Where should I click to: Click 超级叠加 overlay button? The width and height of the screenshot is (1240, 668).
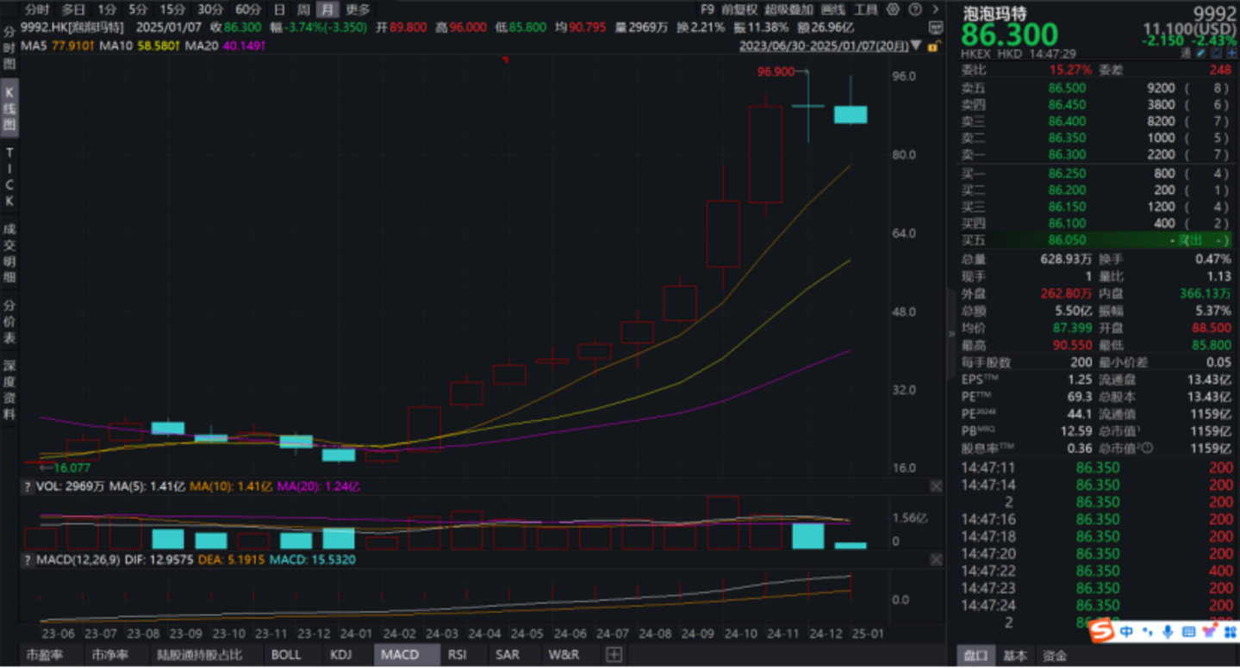[788, 9]
